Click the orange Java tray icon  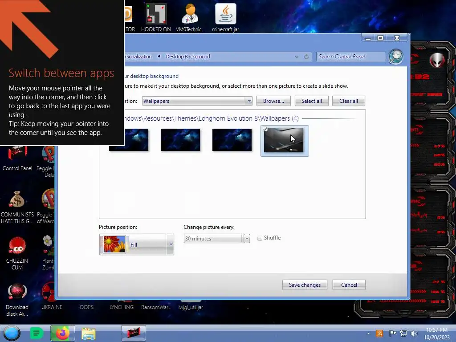379,333
